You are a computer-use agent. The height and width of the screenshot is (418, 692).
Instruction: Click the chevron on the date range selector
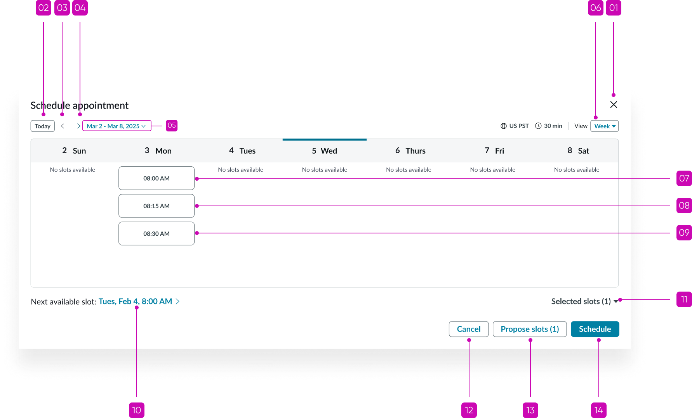pos(144,126)
